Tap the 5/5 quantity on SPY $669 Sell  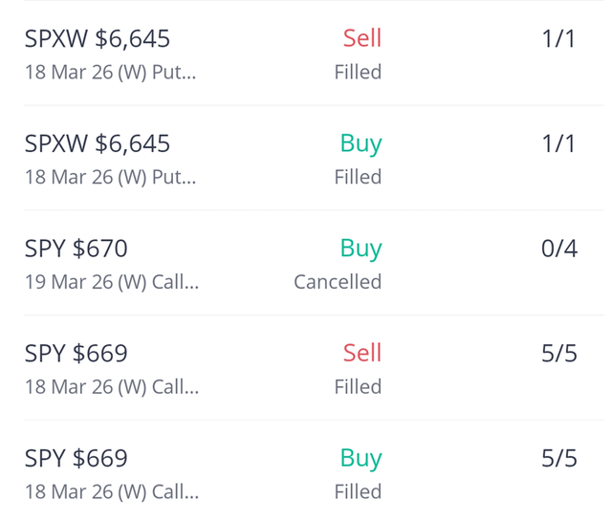(558, 355)
